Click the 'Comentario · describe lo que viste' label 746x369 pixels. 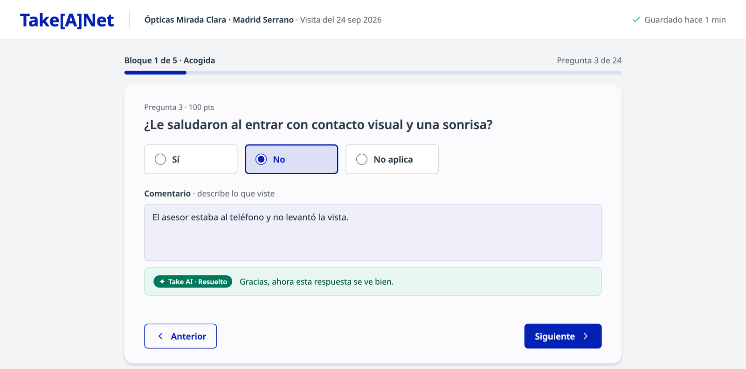point(209,193)
